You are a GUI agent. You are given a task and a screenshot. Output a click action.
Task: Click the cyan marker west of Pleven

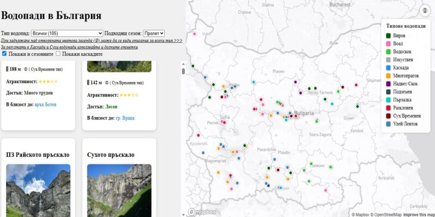(x=253, y=82)
